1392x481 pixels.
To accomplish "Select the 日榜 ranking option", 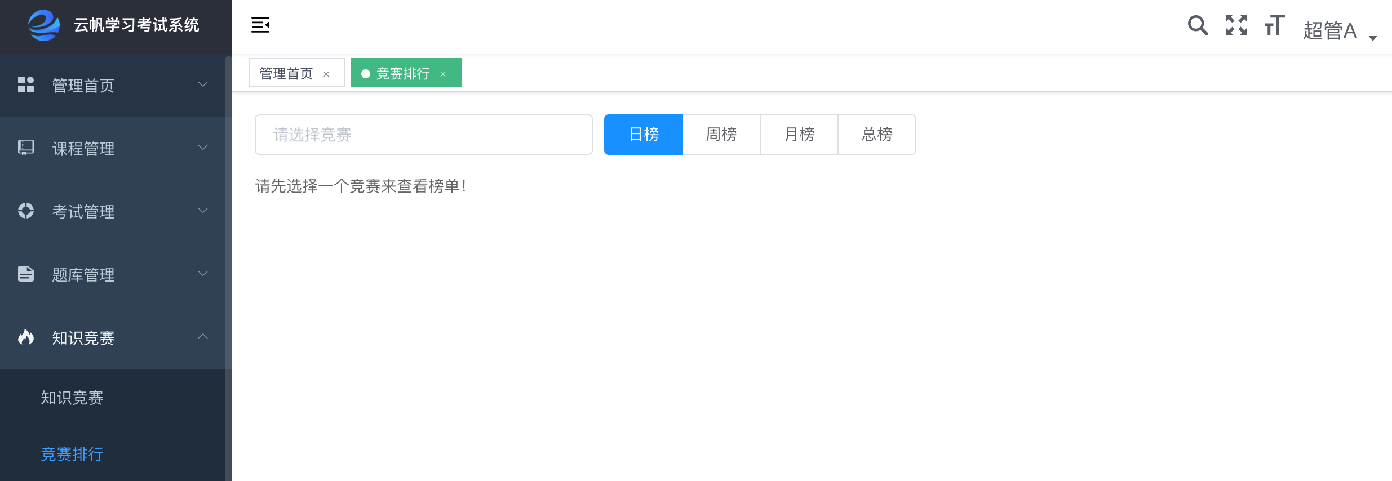I will point(644,135).
